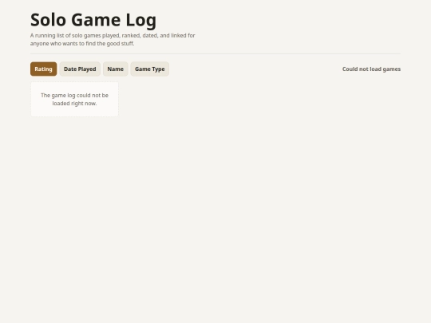The height and width of the screenshot is (323, 431).
Task: Select the Name sort button
Action: 115,69
